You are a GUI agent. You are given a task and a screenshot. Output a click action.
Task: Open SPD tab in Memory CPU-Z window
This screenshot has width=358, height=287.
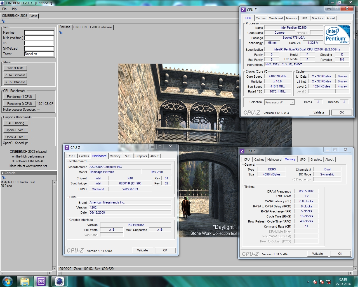tap(303, 159)
